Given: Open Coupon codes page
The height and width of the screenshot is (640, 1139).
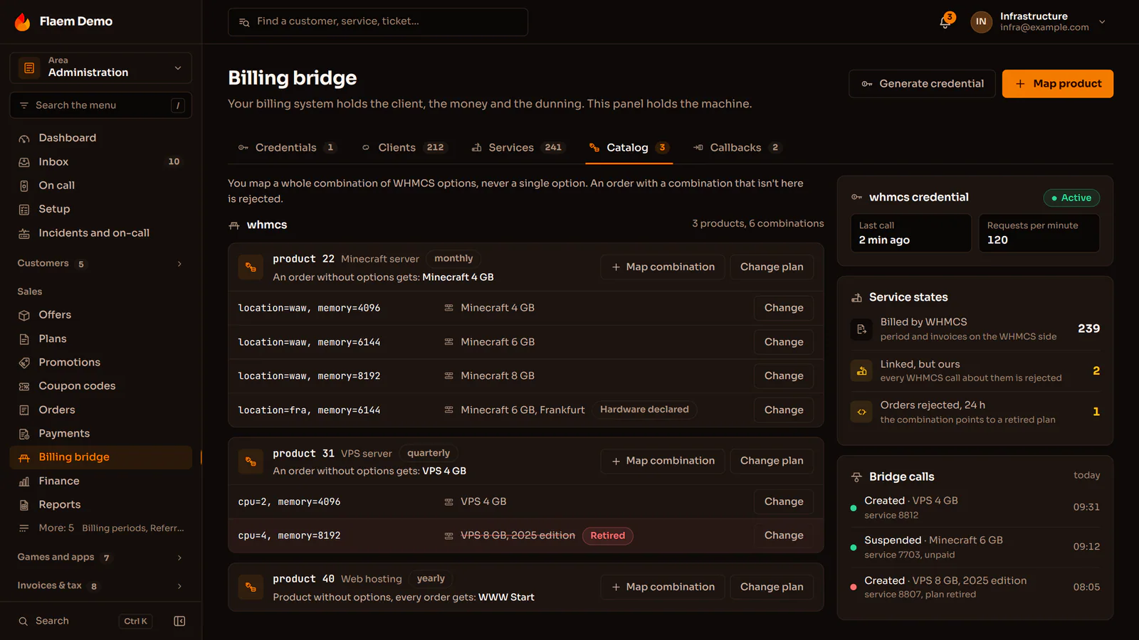Looking at the screenshot, I should pyautogui.click(x=100, y=386).
